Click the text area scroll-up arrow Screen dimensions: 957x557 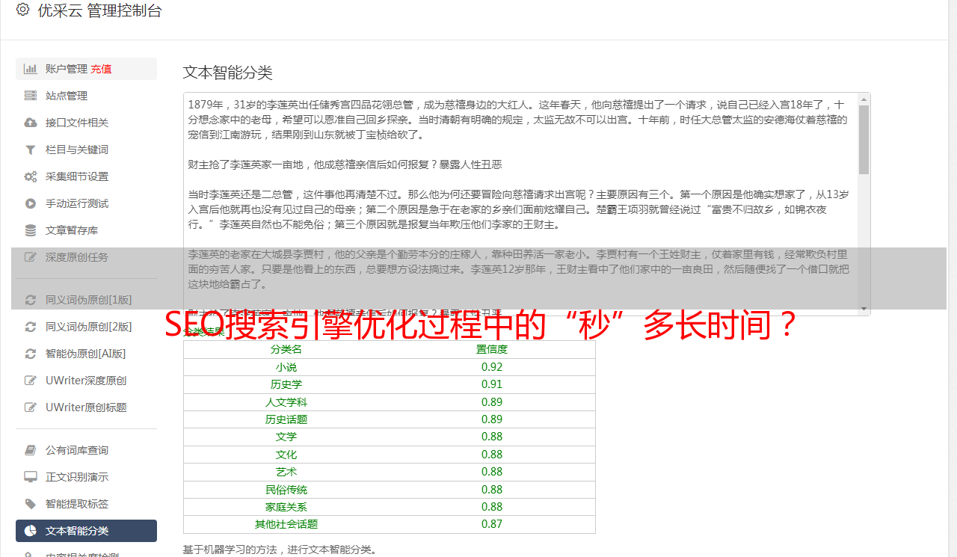point(864,99)
